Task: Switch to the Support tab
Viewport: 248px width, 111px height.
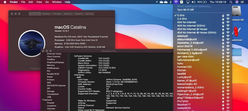Action: (x=79, y=14)
